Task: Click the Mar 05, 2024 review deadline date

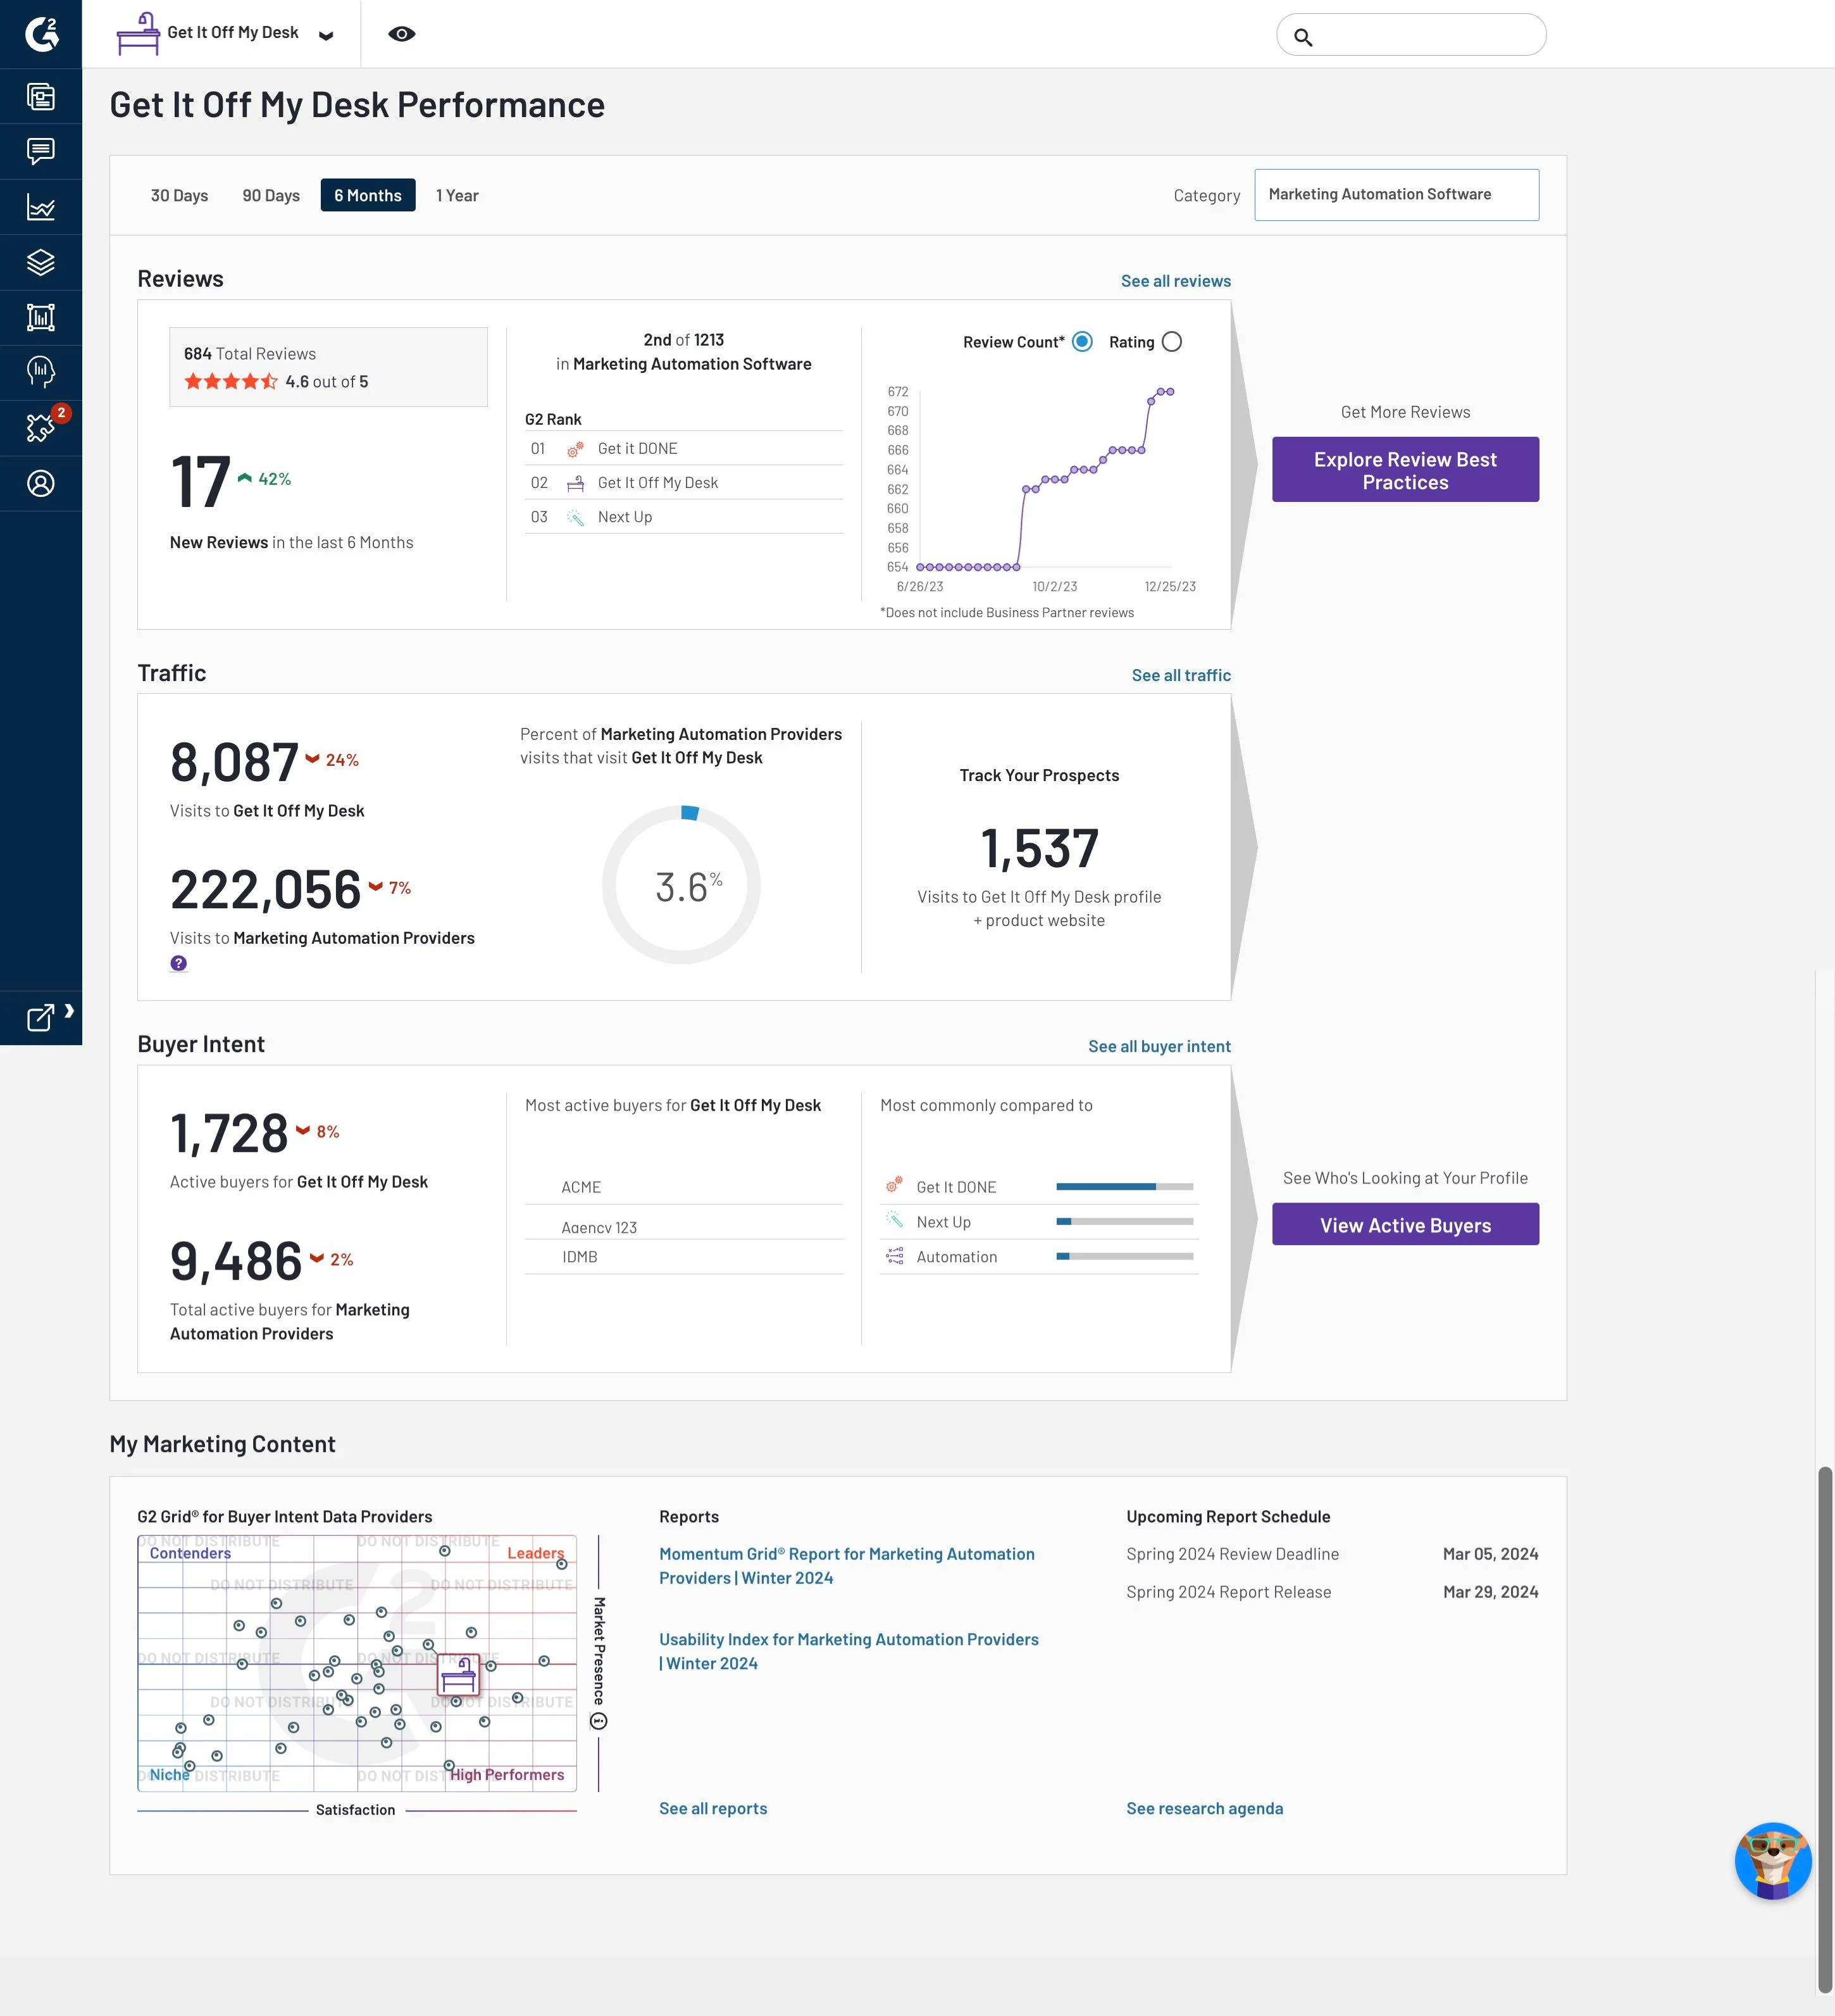Action: pos(1490,1554)
